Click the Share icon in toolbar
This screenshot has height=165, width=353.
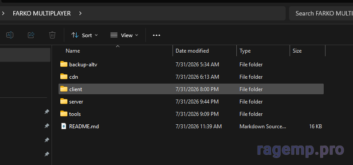pos(31,35)
